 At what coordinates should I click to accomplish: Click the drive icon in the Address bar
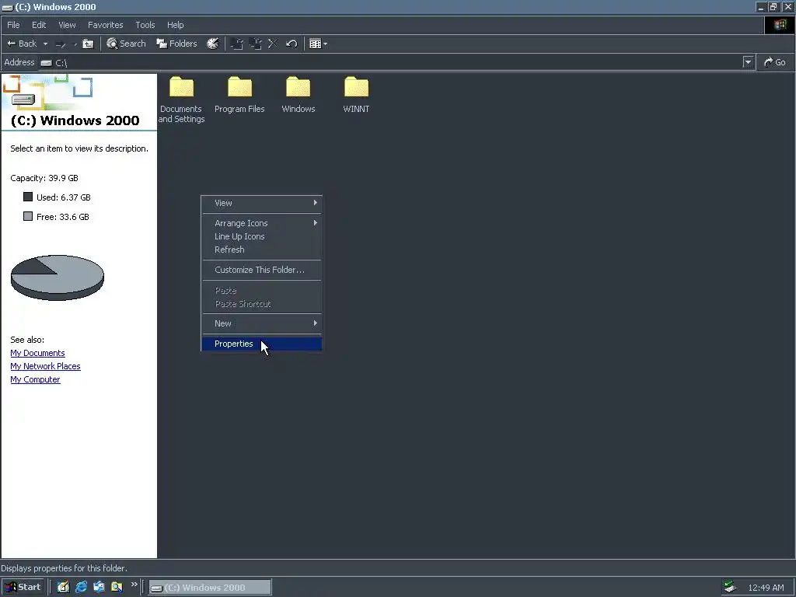[46, 63]
